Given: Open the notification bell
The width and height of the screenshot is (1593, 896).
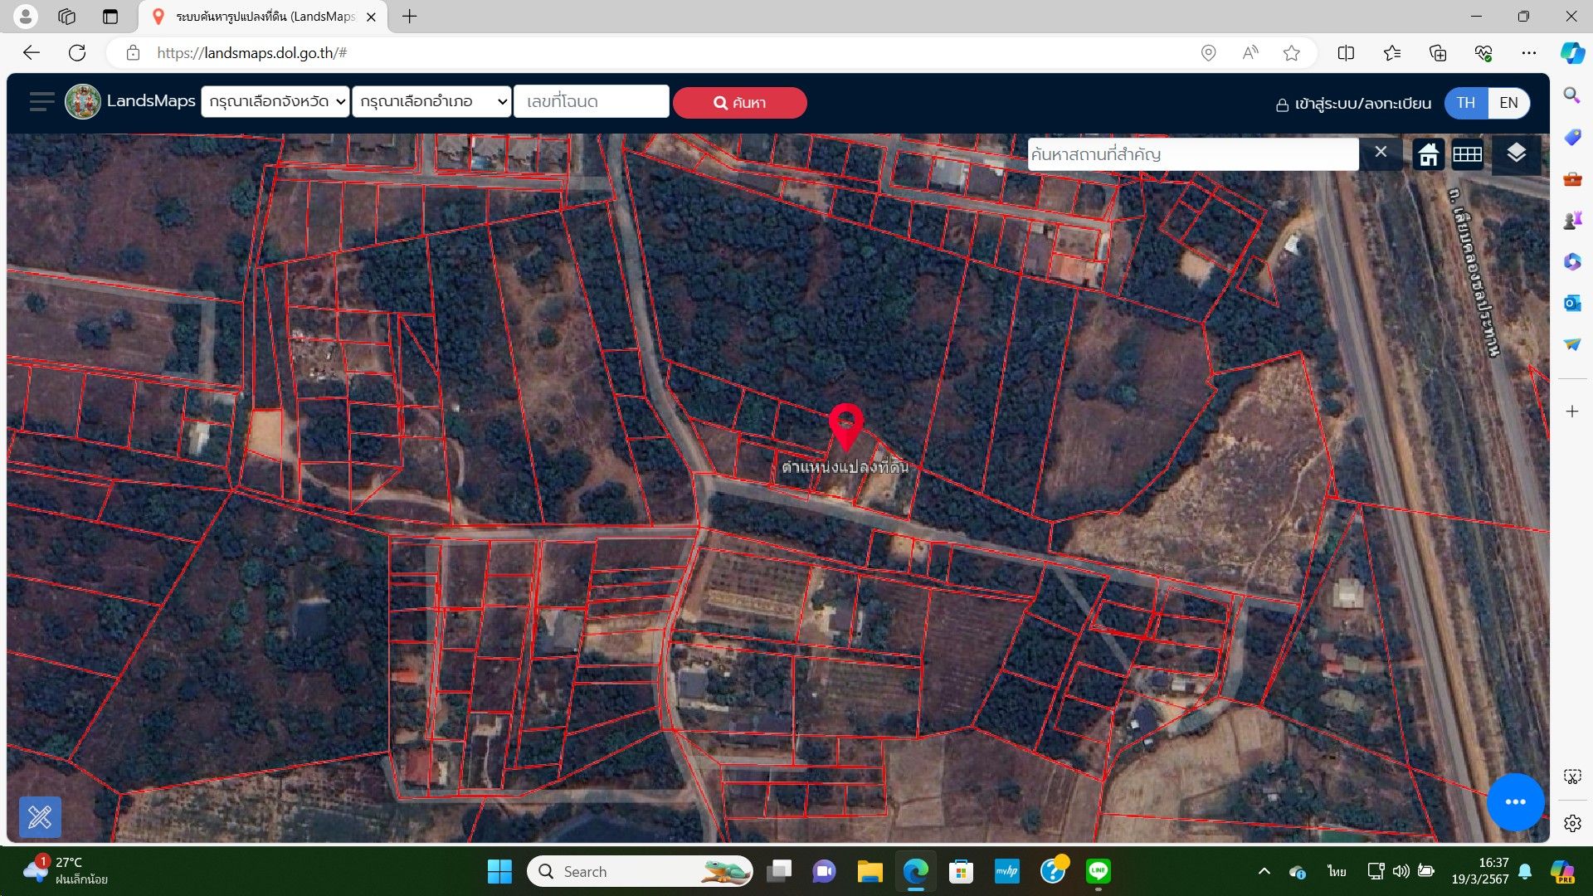Looking at the screenshot, I should pos(1525,871).
